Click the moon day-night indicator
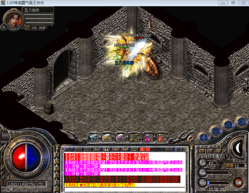The height and width of the screenshot is (193, 249). click(x=238, y=148)
